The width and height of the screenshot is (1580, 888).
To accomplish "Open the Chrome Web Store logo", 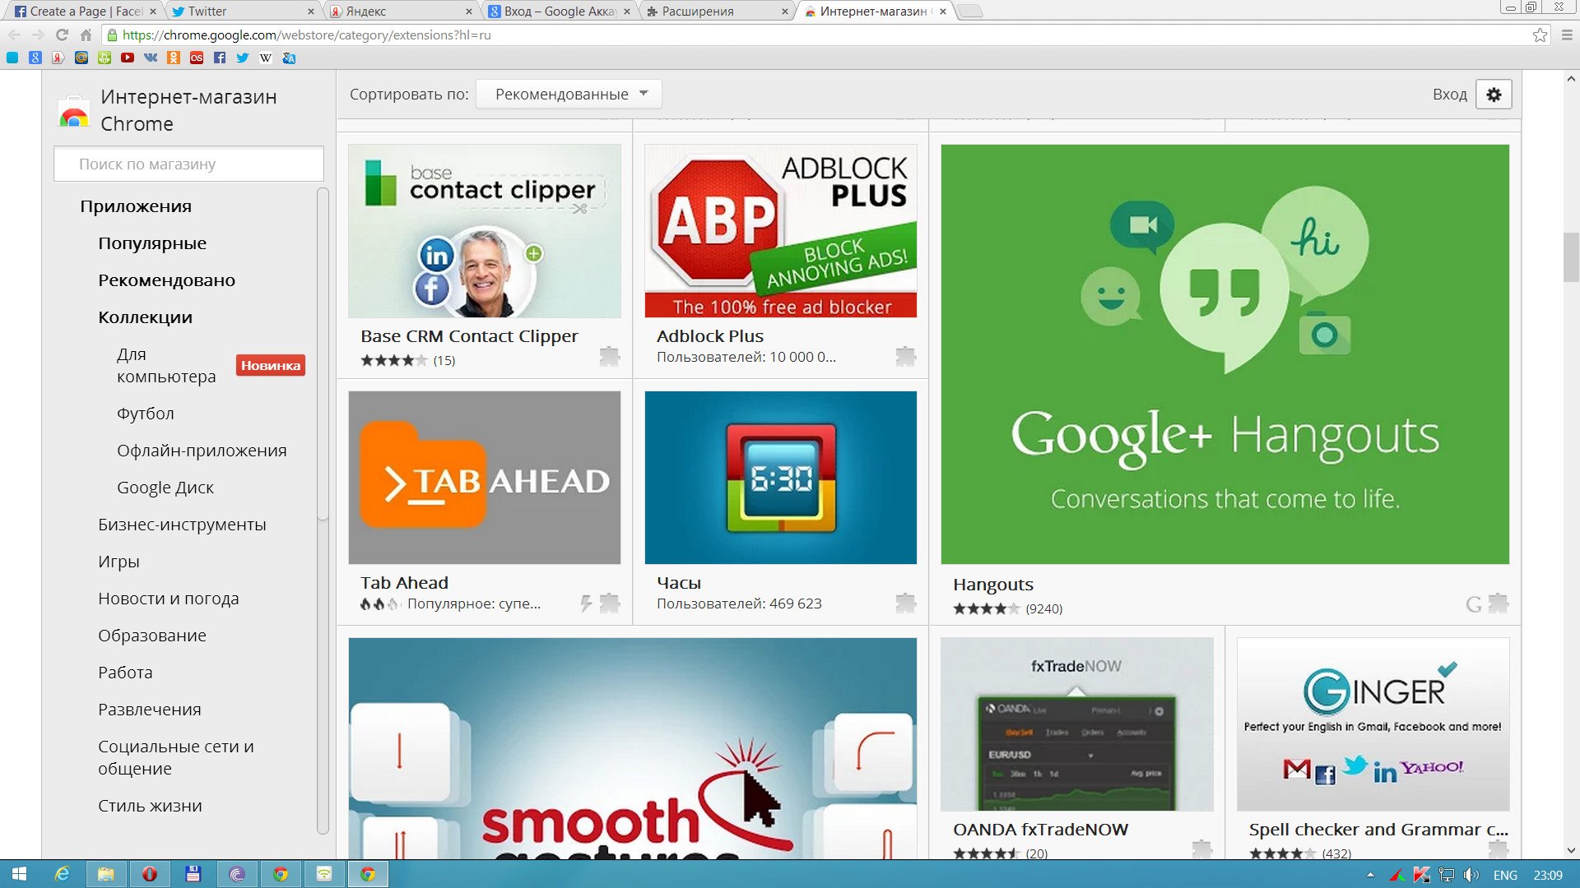I will [73, 111].
